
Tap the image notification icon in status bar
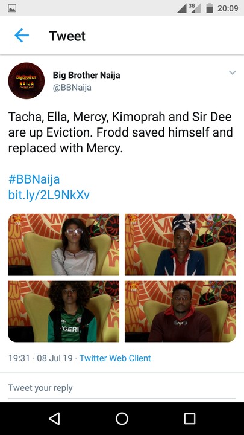(x=12, y=8)
